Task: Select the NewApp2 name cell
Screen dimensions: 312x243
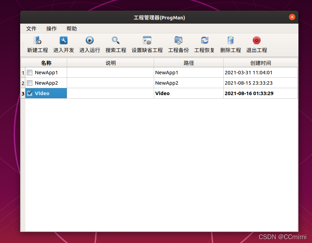Action: [46, 83]
